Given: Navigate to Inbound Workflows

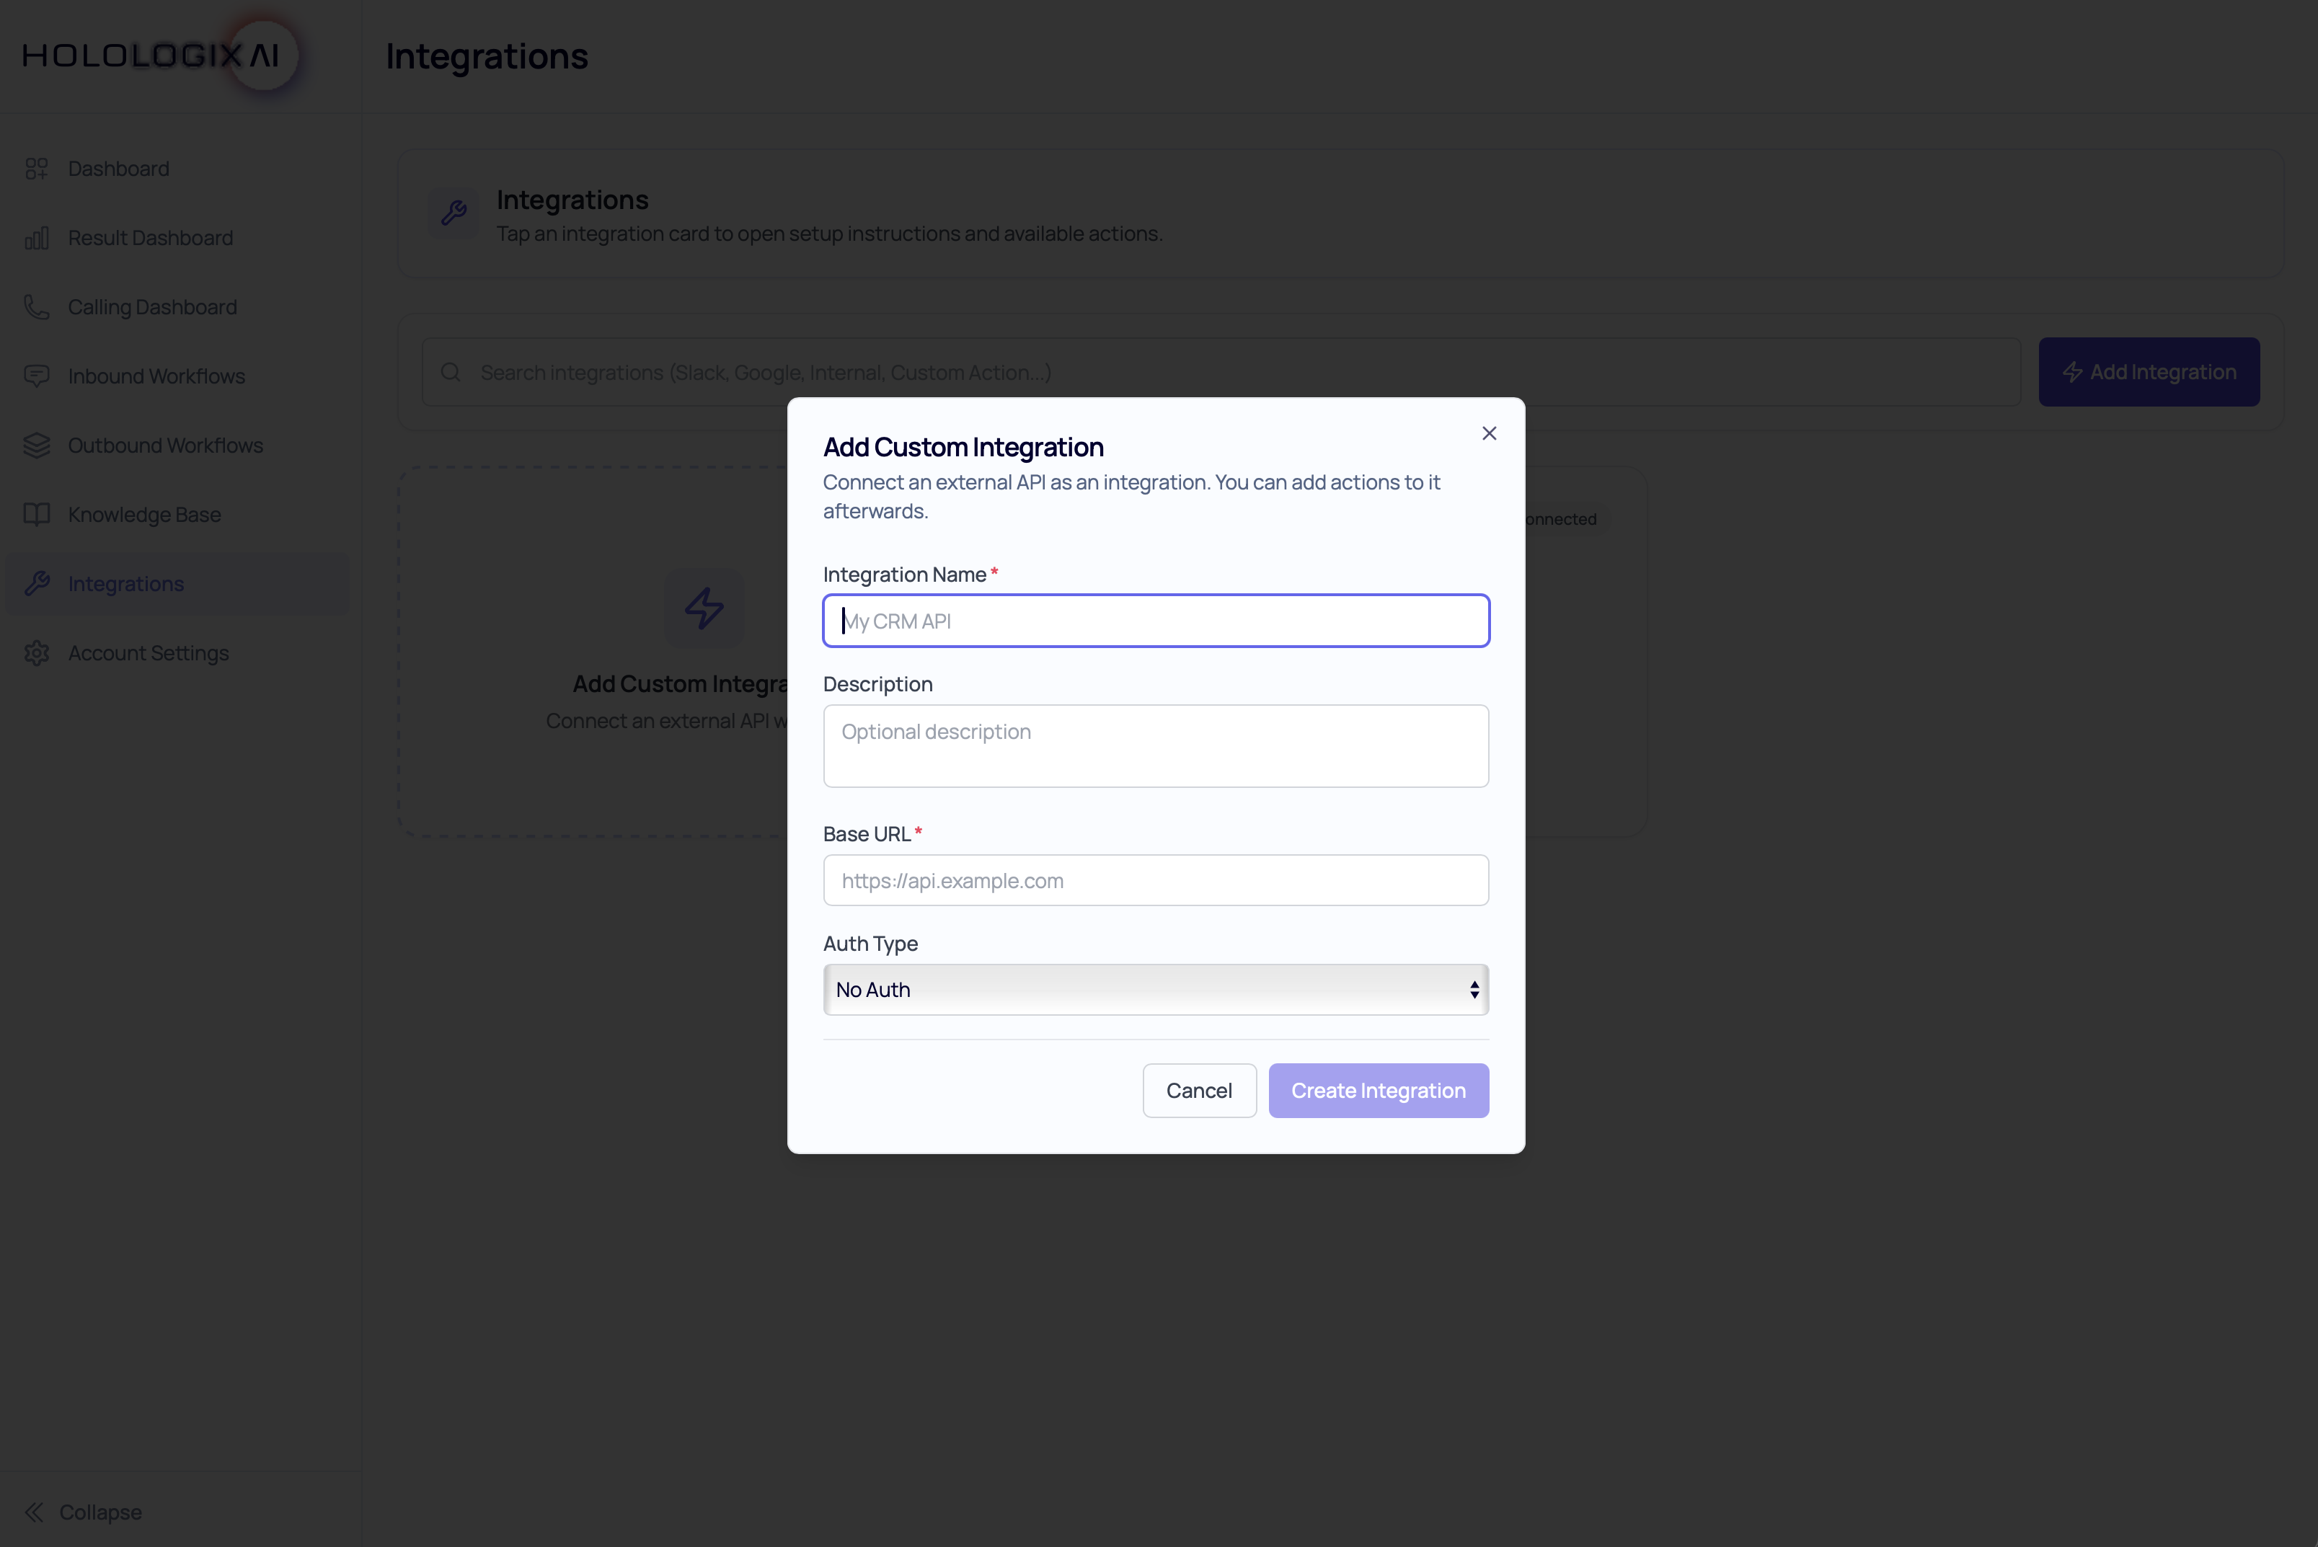Looking at the screenshot, I should point(177,376).
